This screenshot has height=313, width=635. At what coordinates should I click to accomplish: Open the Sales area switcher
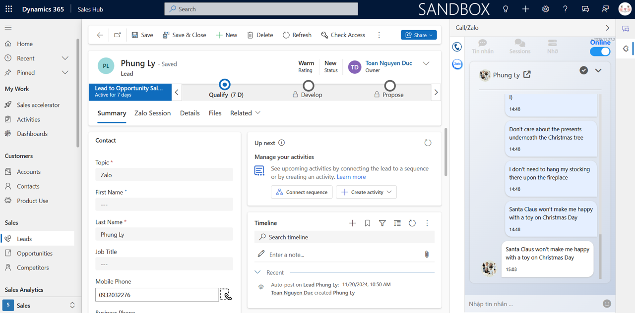coord(40,306)
